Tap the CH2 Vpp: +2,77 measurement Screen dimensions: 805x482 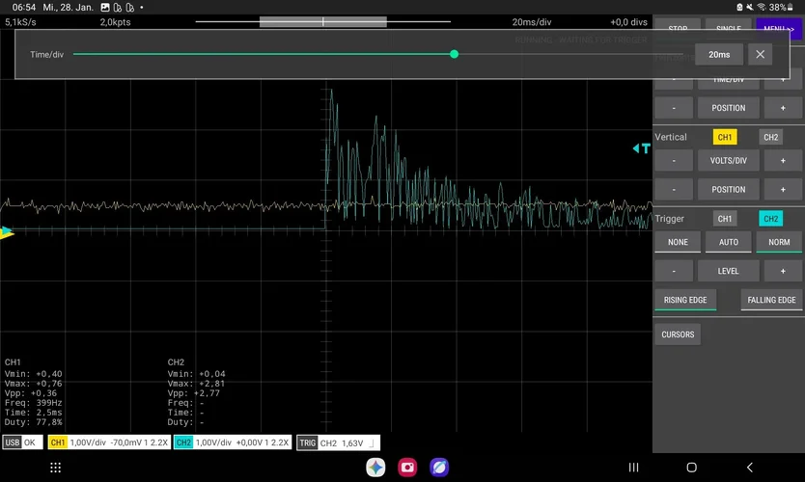tap(194, 393)
